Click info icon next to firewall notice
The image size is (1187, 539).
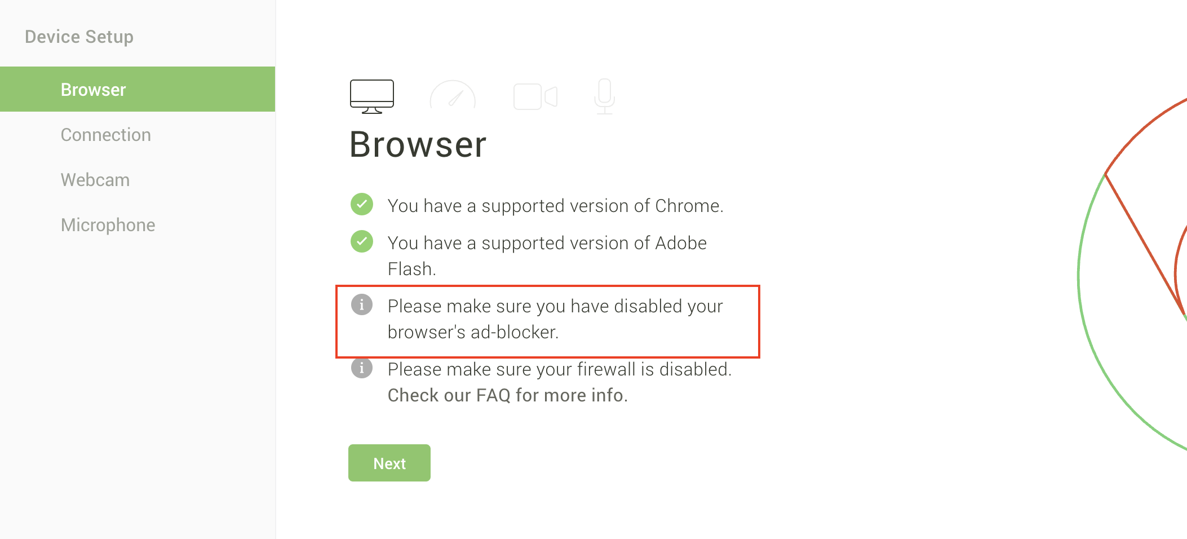[362, 368]
